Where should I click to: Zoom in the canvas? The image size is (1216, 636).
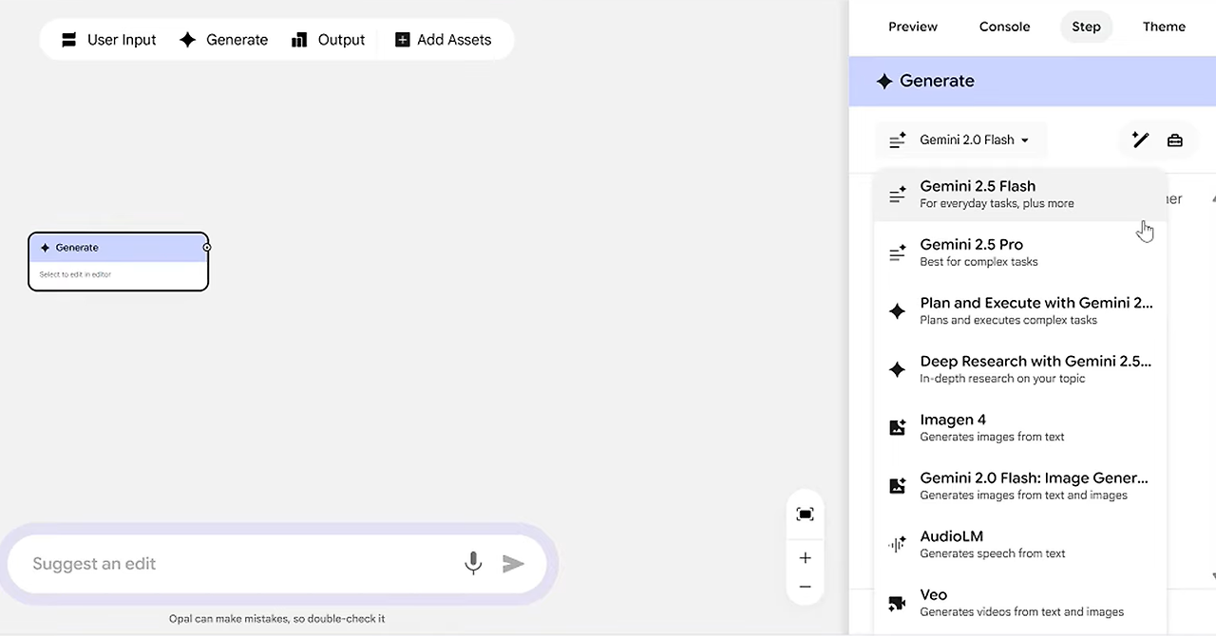[805, 558]
